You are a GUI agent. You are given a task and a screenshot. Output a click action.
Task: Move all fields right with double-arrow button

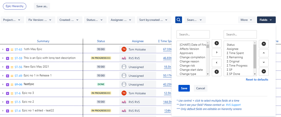[x=217, y=43]
